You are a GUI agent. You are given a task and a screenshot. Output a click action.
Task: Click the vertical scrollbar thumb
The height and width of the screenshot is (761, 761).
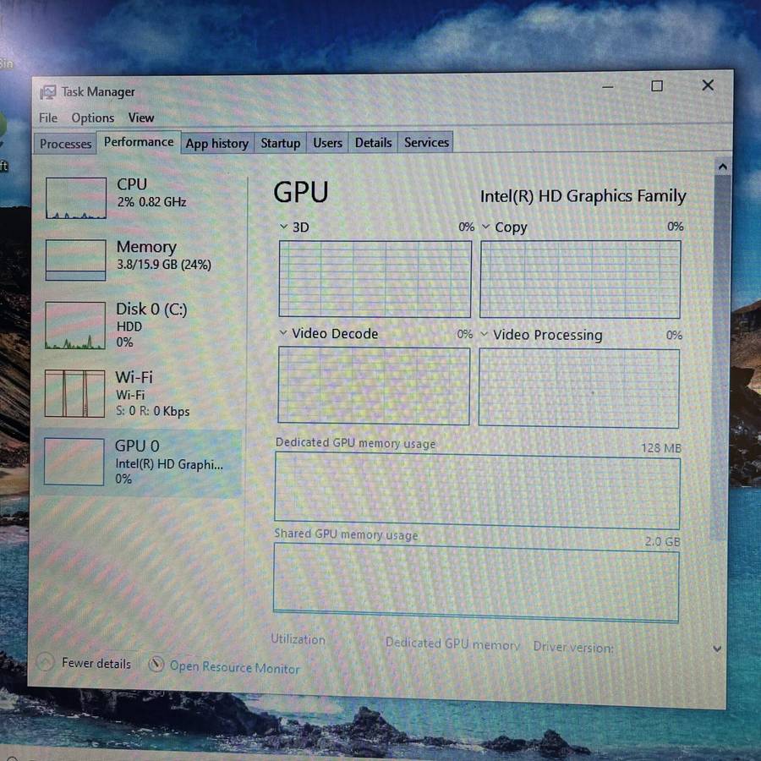[720, 357]
